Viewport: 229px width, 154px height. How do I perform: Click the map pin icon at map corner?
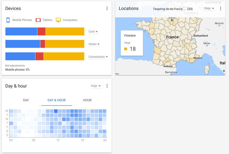click(x=224, y=71)
